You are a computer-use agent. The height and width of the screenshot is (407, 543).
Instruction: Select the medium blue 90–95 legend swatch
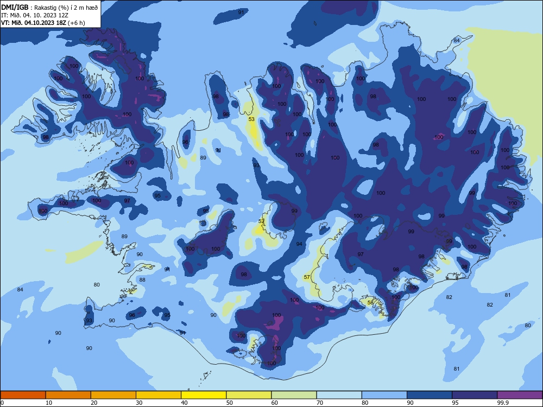[x=430, y=395]
